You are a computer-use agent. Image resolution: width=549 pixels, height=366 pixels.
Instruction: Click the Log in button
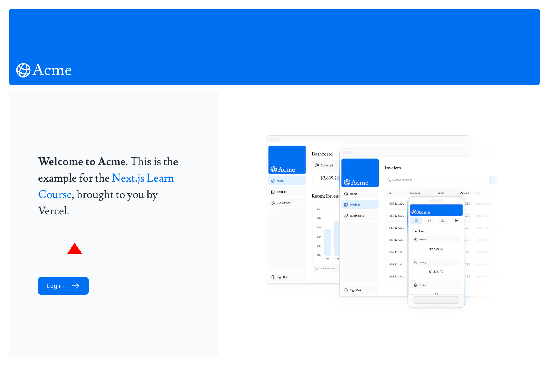63,286
